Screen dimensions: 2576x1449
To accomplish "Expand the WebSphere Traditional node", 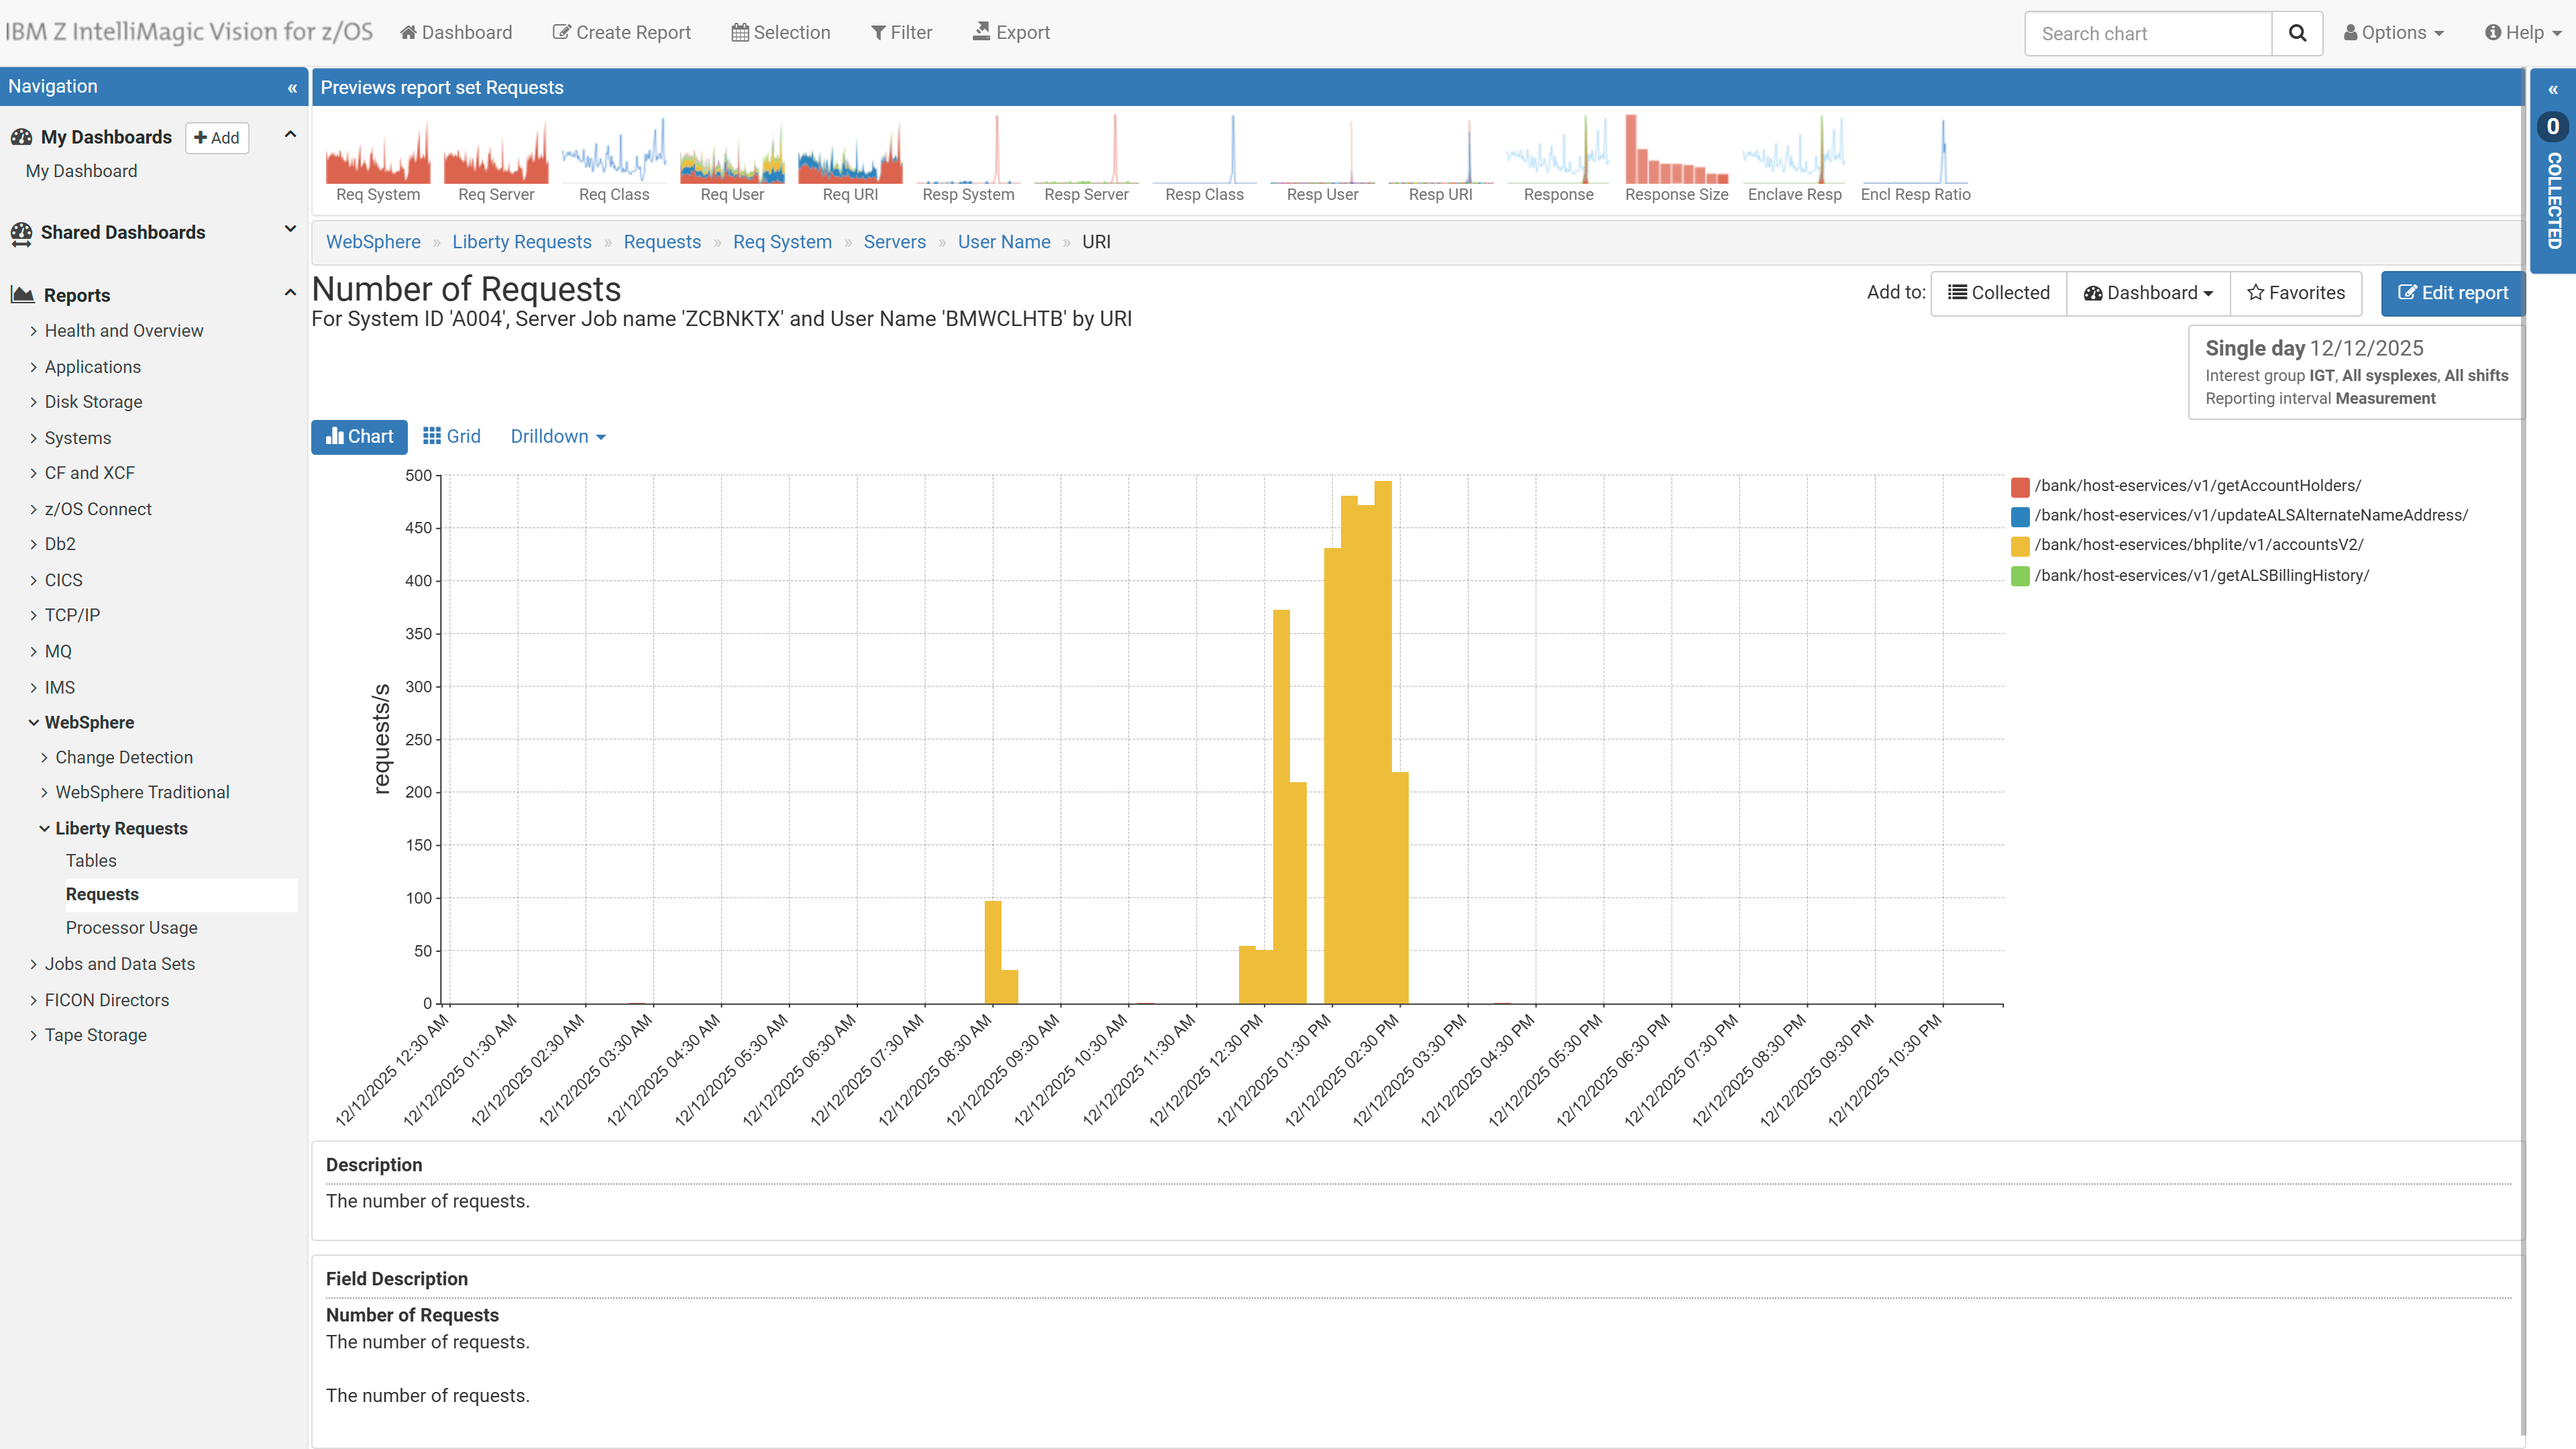I will coord(141,792).
